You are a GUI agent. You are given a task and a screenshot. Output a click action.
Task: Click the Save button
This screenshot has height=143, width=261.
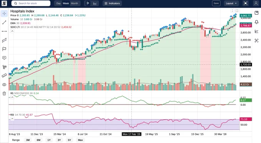pos(216,3)
